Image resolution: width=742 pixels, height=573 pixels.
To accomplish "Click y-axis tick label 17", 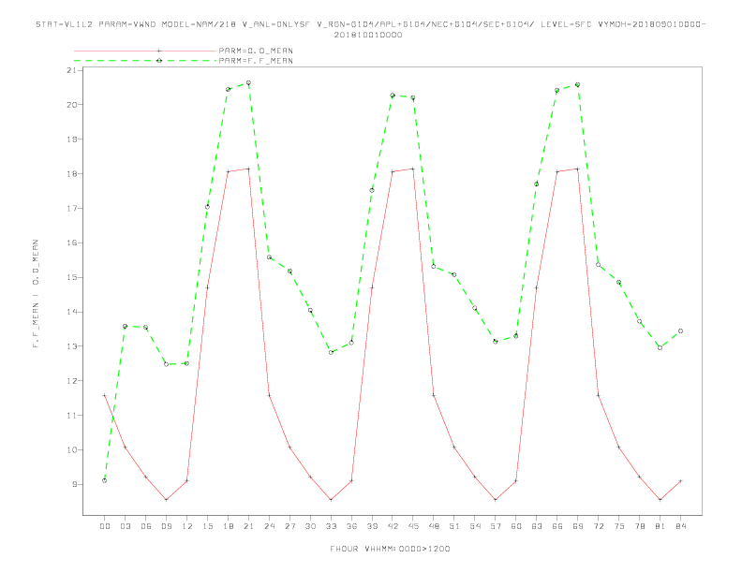I will point(71,208).
